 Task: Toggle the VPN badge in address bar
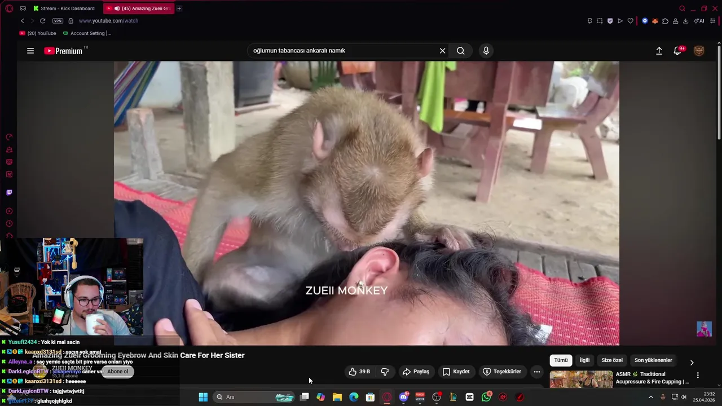click(58, 21)
